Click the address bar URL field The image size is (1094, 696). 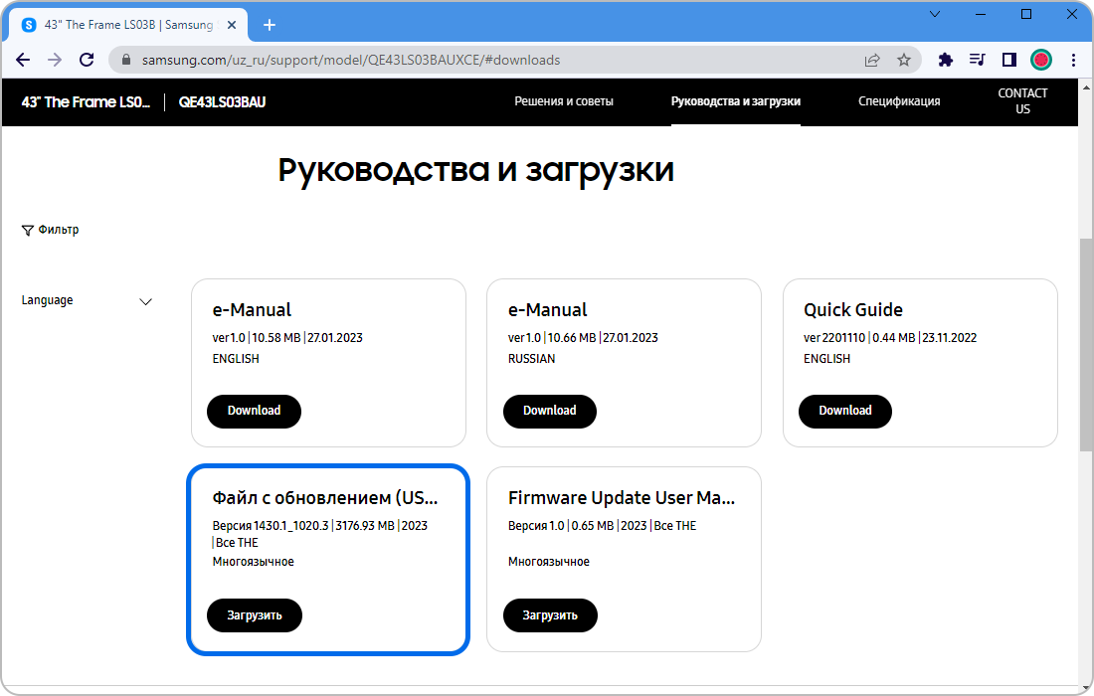click(477, 60)
